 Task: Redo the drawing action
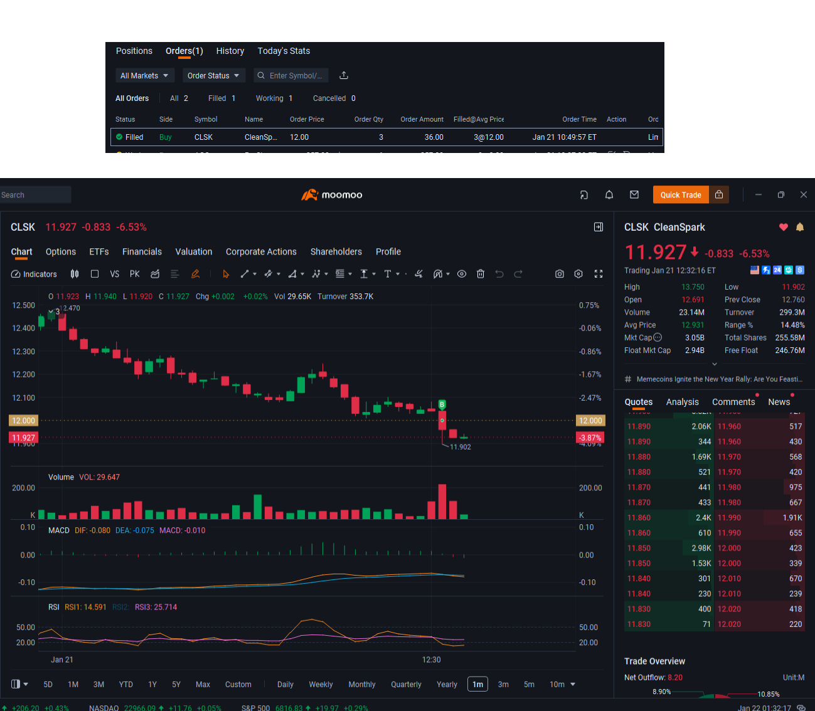[x=518, y=274]
